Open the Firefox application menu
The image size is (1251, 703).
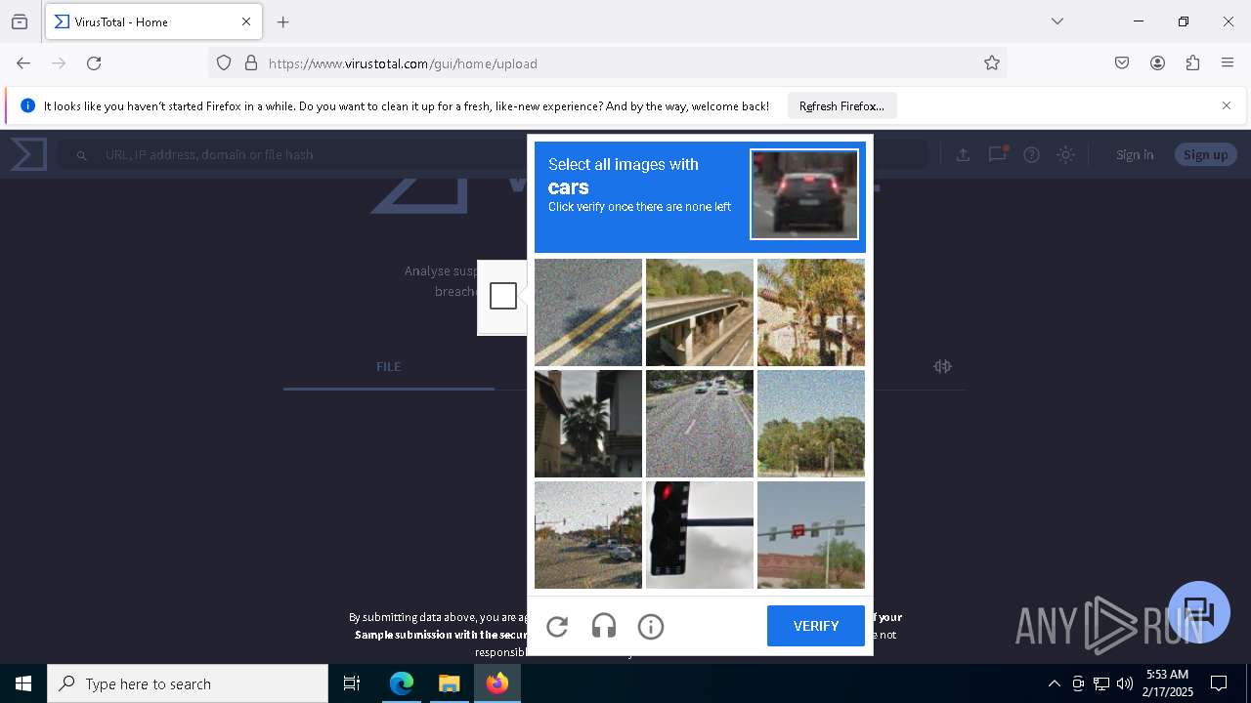[1228, 63]
